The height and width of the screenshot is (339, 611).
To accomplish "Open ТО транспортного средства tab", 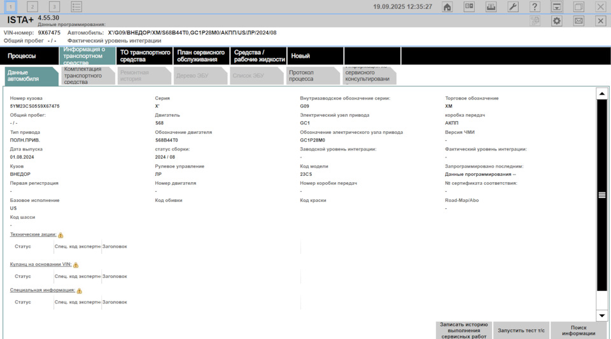I will pyautogui.click(x=144, y=56).
